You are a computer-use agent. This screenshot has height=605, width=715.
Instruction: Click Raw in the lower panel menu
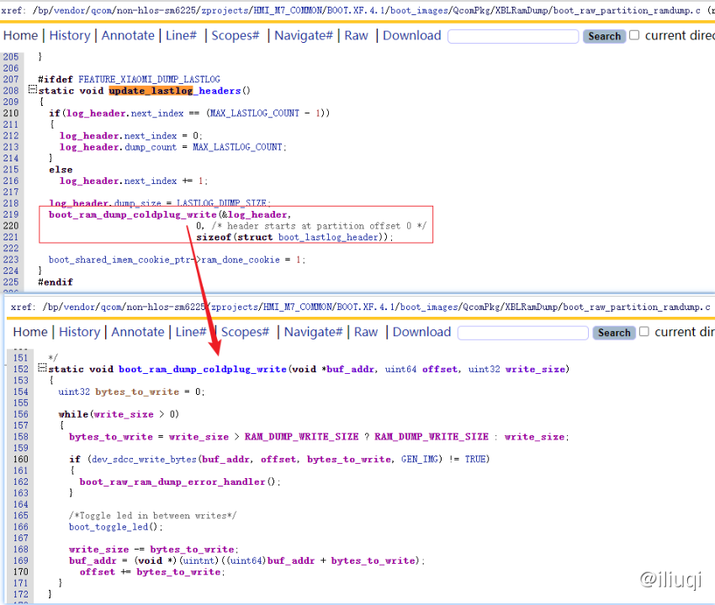click(366, 332)
